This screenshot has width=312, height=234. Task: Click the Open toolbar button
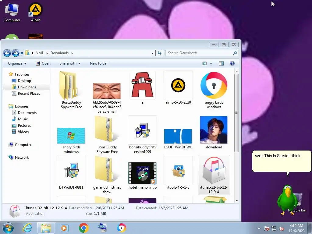point(43,63)
